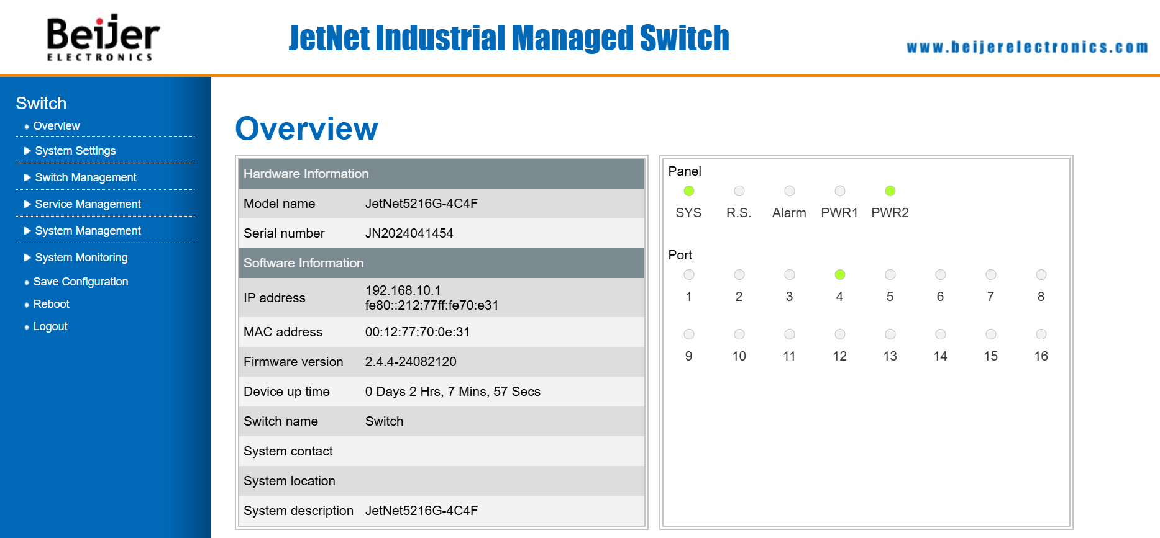This screenshot has height=538, width=1160.
Task: Select Logout from the sidebar
Action: point(50,326)
